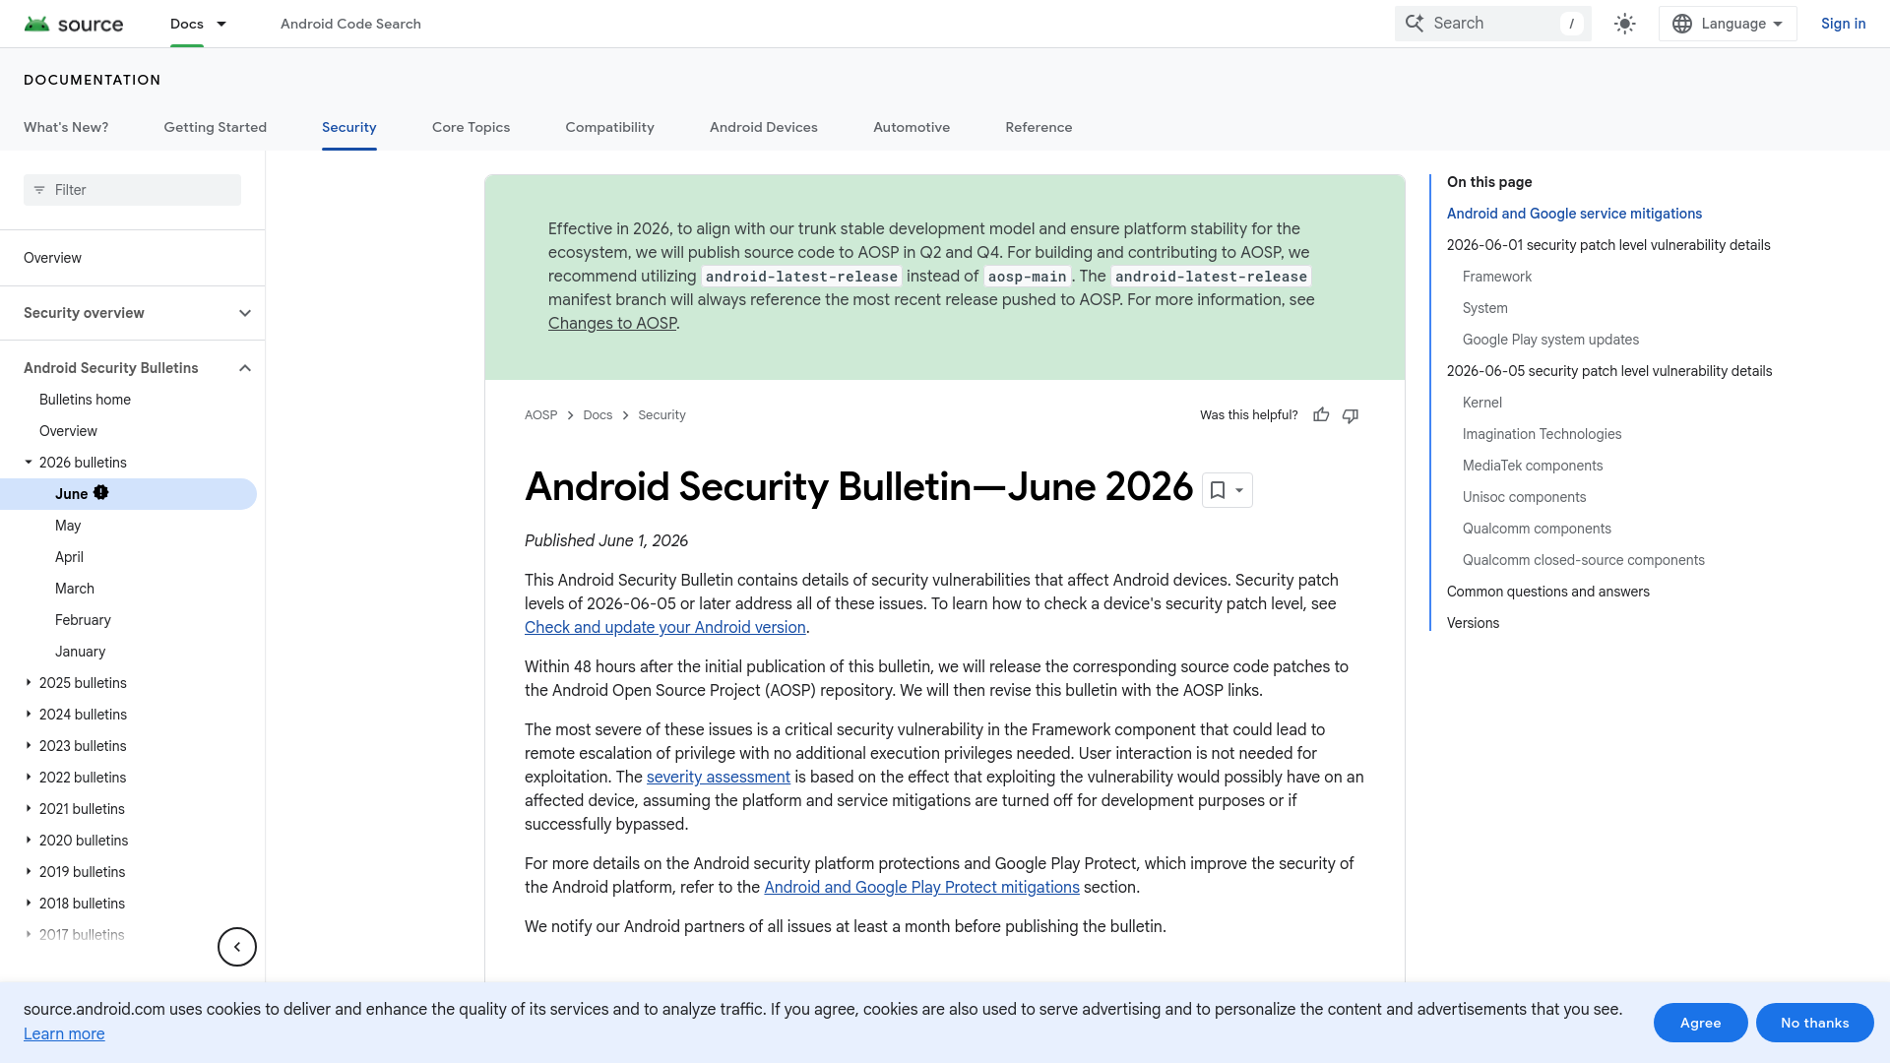The width and height of the screenshot is (1890, 1063).
Task: Expand the 2022 bulletins tree
Action: point(29,777)
